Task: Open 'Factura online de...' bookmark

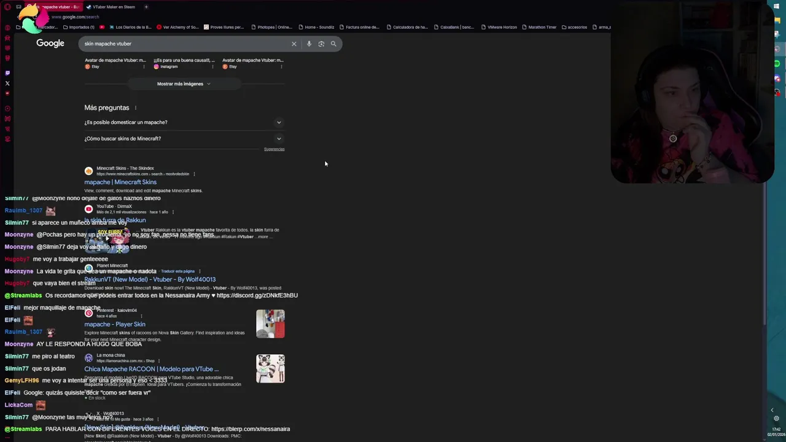Action: click(359, 27)
